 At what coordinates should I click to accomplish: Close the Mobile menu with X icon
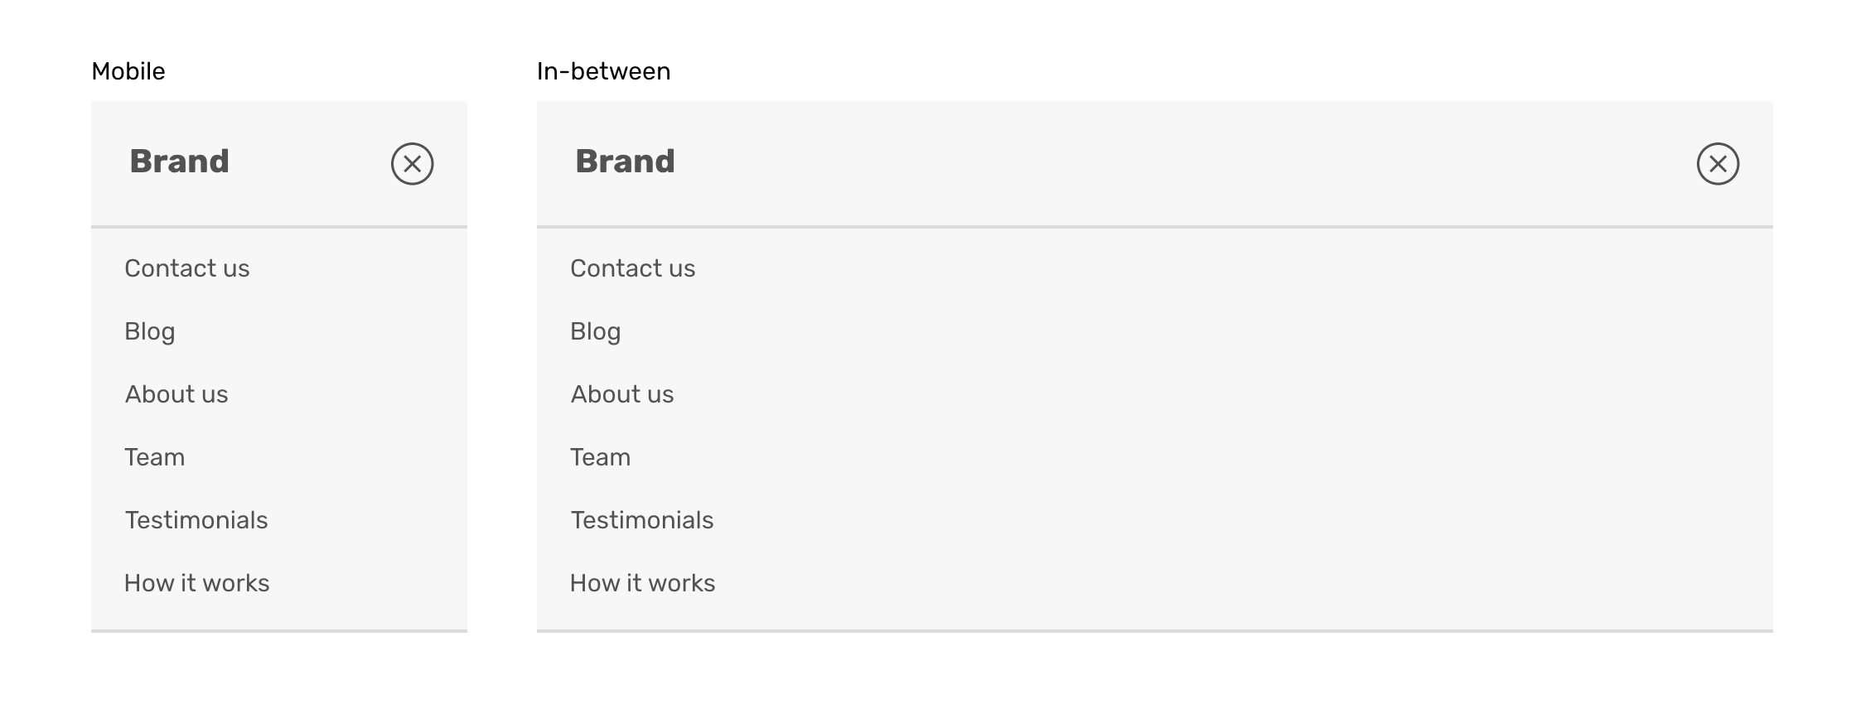[412, 164]
